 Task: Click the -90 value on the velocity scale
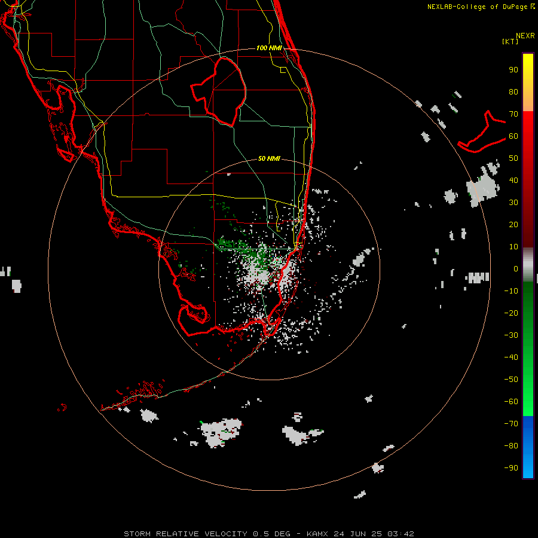[x=511, y=468]
